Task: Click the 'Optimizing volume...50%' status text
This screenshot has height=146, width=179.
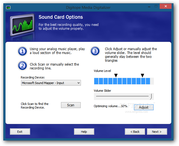Action: click(110, 106)
